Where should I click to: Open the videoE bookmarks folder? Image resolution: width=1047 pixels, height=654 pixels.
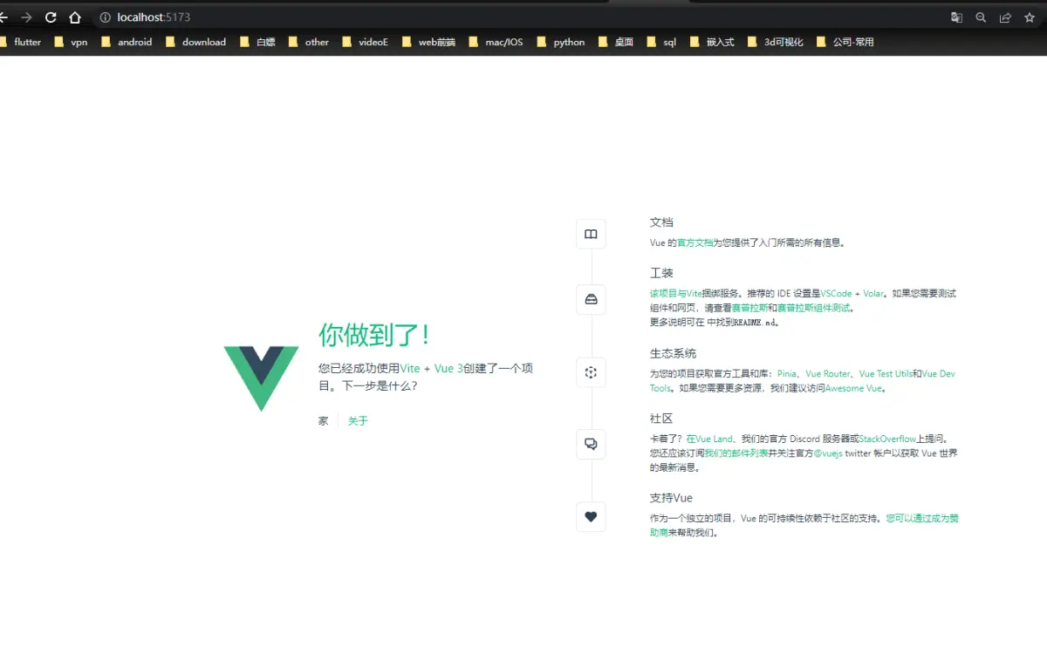point(366,42)
